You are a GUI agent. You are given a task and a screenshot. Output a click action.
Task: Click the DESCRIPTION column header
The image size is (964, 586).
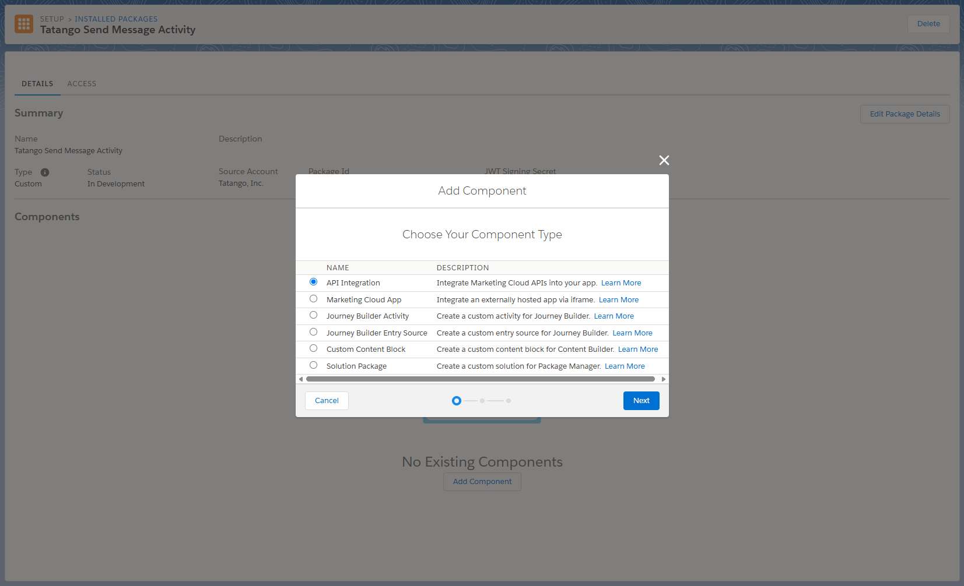coord(463,268)
